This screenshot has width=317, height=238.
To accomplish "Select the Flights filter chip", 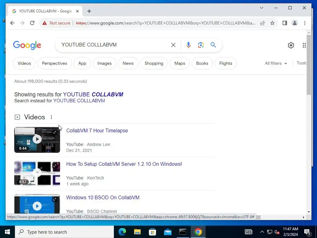I will (x=226, y=63).
